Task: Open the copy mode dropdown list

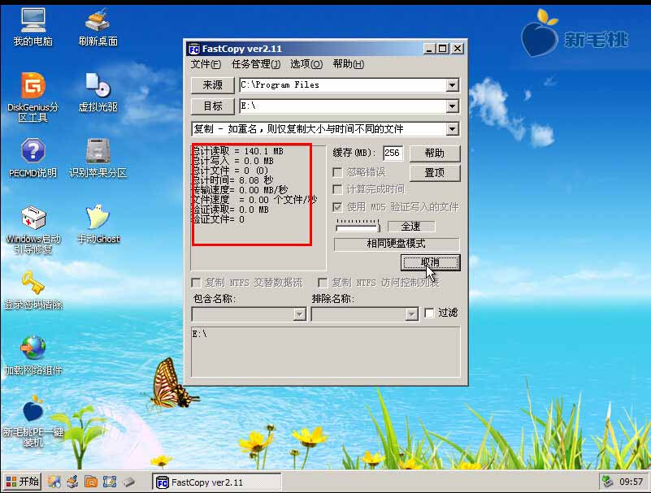Action: point(452,129)
